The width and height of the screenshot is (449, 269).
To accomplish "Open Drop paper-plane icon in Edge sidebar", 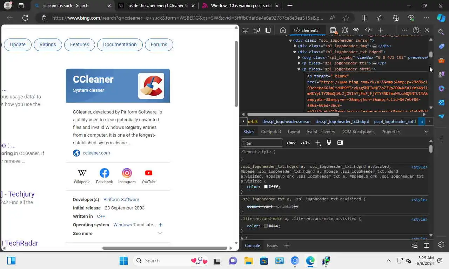I will (x=441, y=116).
